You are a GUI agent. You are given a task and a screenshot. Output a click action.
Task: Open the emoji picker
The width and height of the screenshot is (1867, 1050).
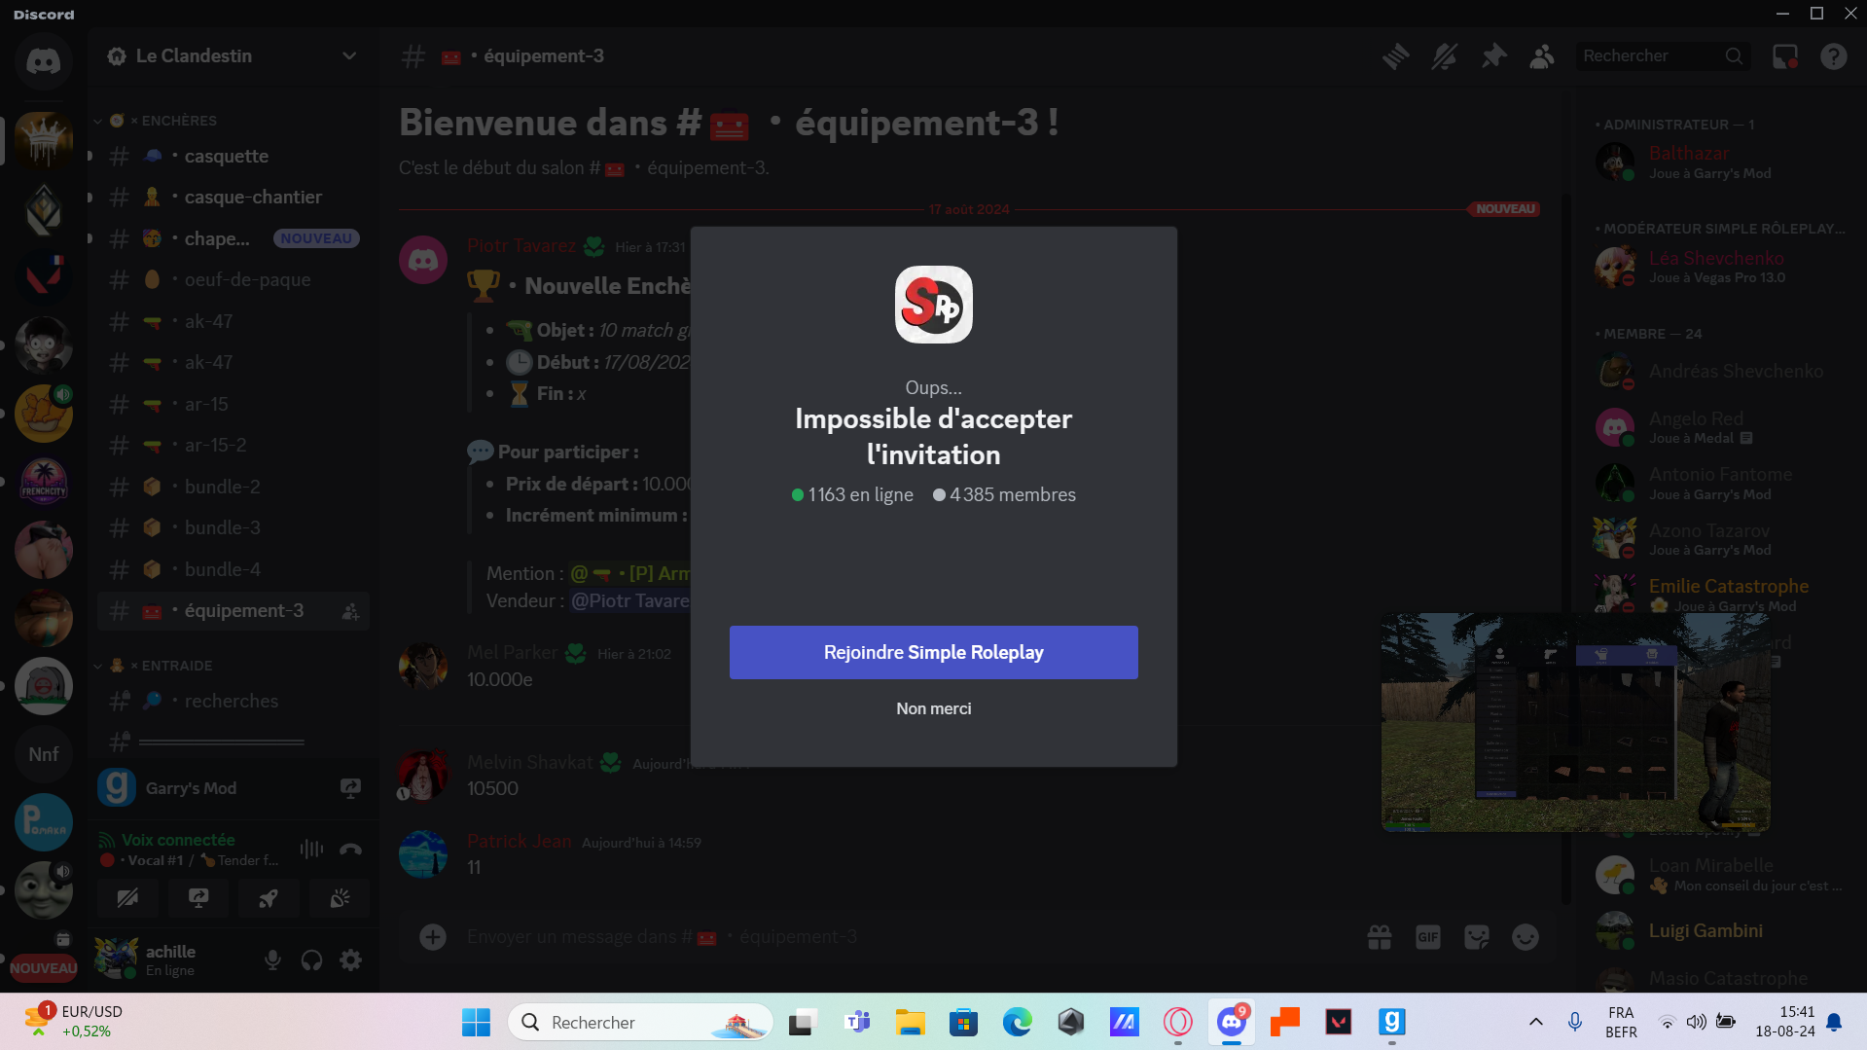tap(1526, 937)
